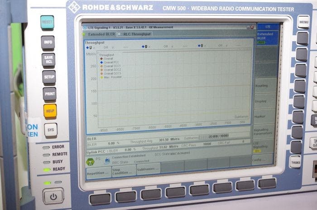Push the yellow HELP key
Screen dimensions: 317x210
tap(50, 111)
